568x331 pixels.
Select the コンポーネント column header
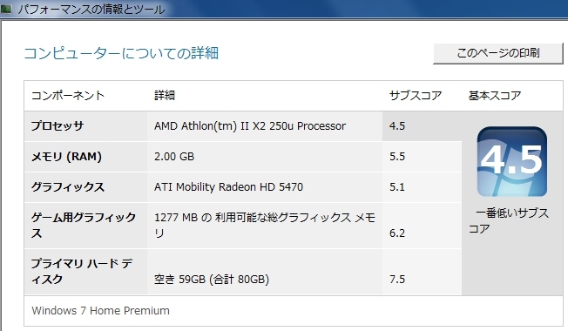click(x=68, y=96)
